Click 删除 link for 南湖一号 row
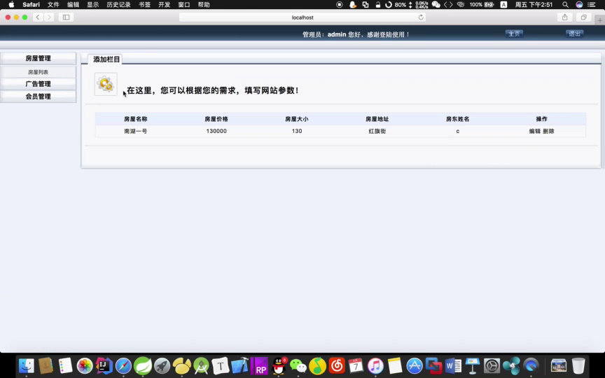The width and height of the screenshot is (605, 378). [549, 131]
